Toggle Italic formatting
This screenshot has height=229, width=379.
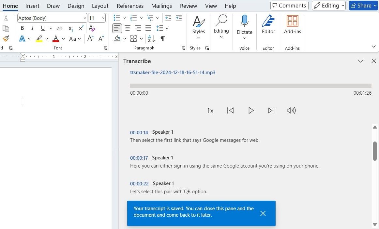click(x=32, y=28)
